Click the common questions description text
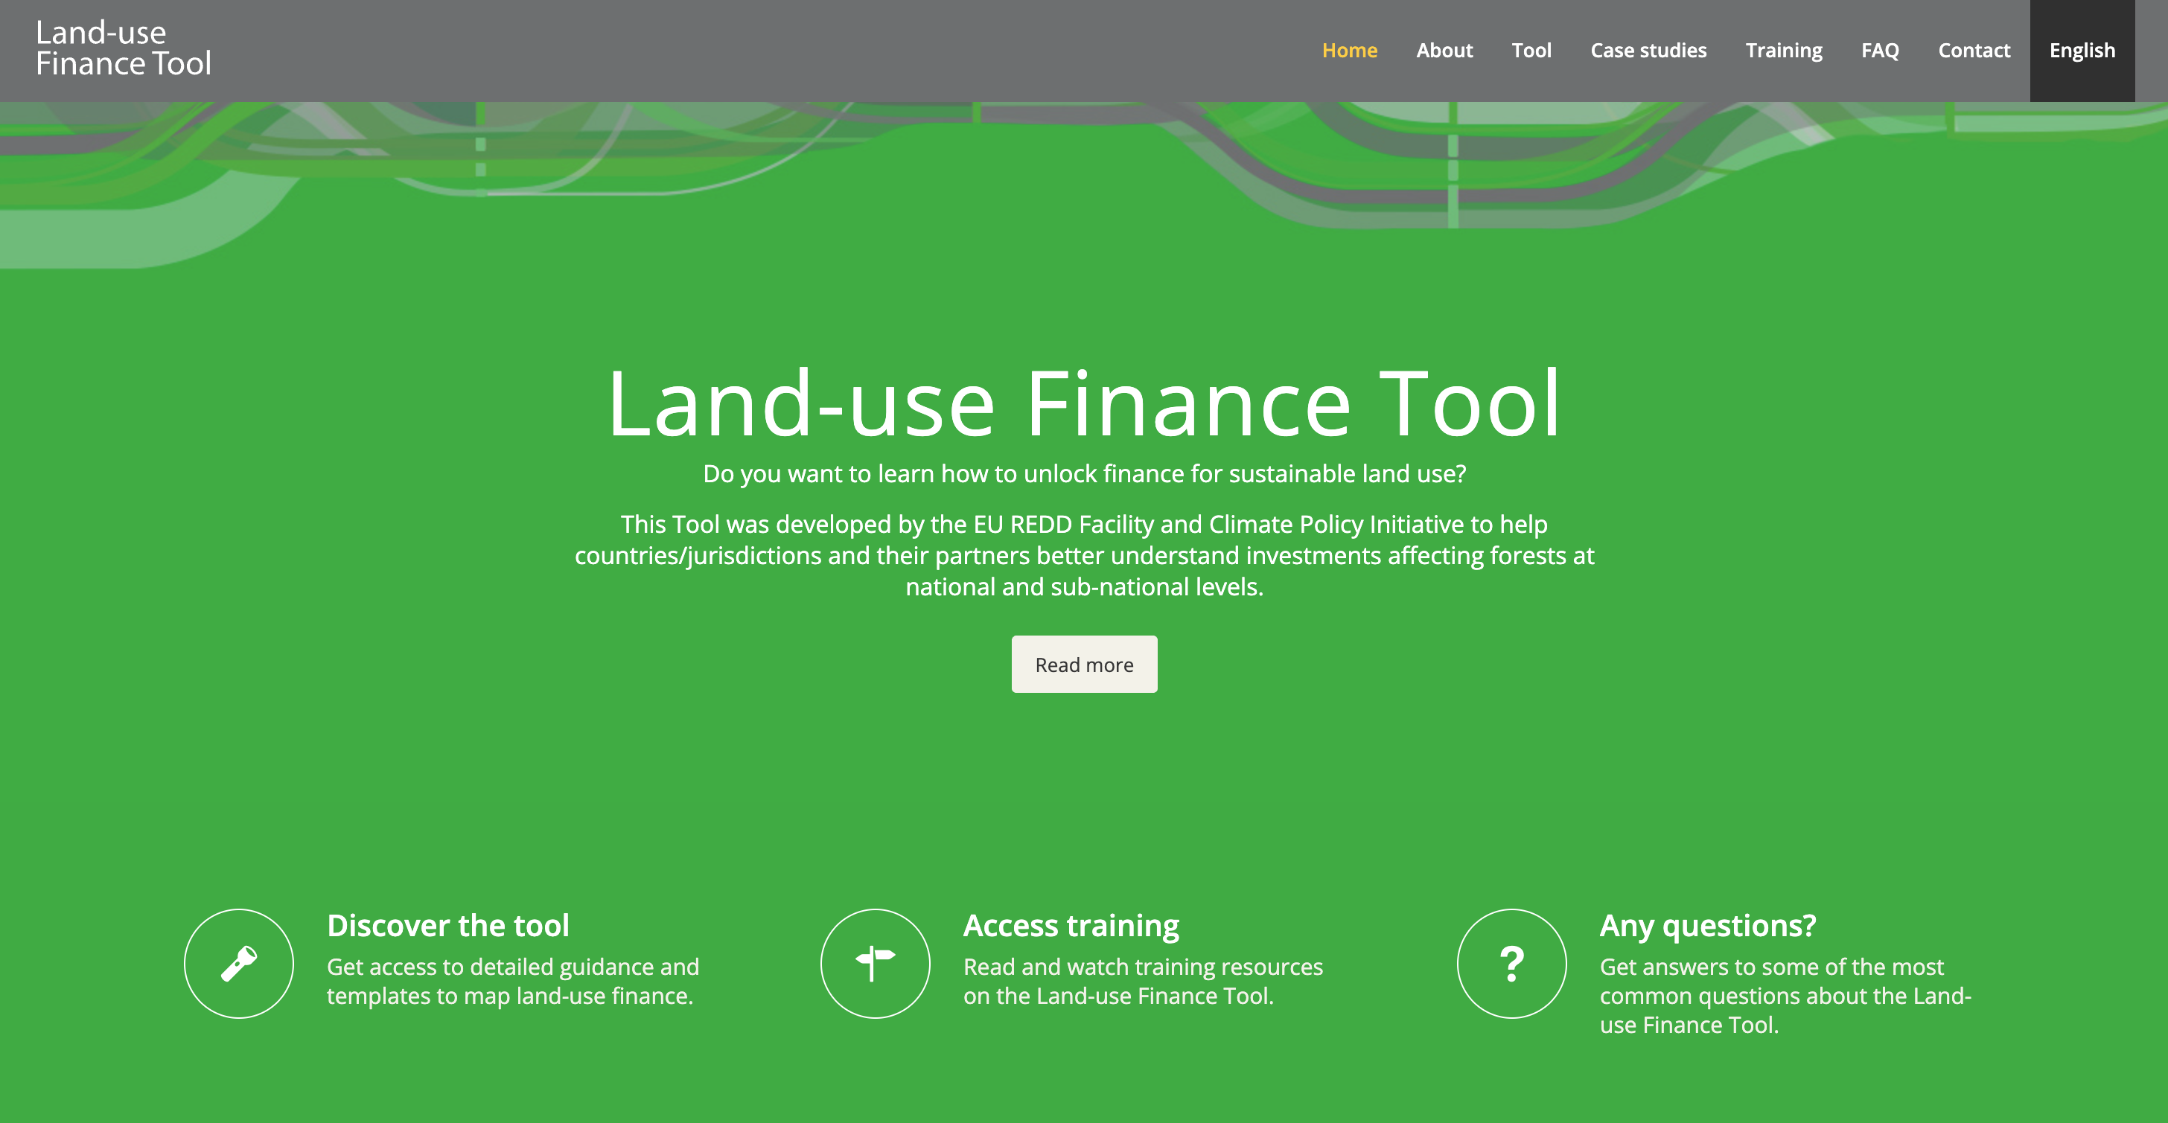 1785,995
